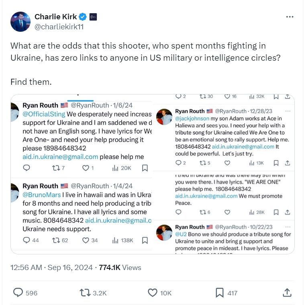Click the blue verified checkmark badge
Image resolution: width=304 pixels, height=305 pixels.
(83, 17)
